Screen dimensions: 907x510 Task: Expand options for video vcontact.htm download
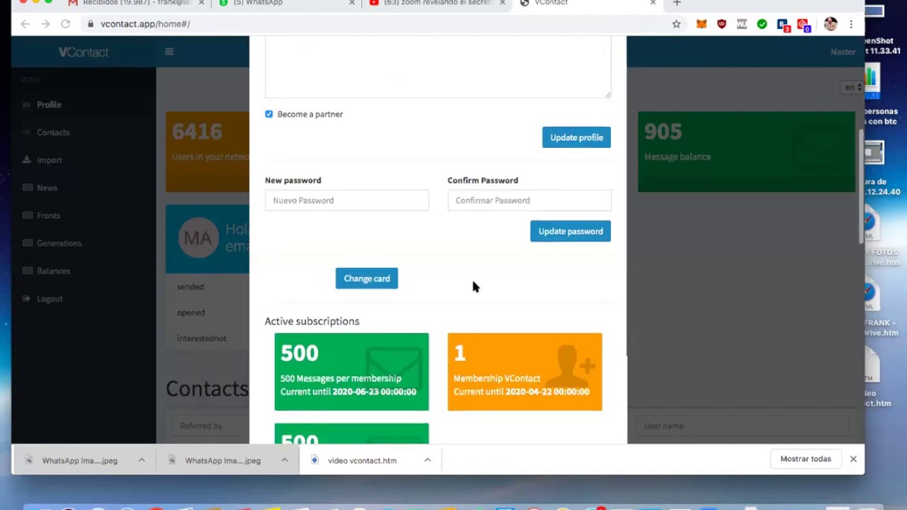[427, 460]
